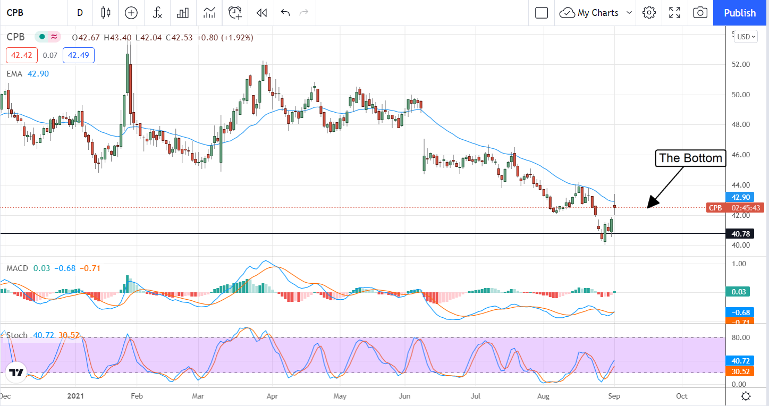Take a chart snapshot with the camera icon
This screenshot has height=406, width=769.
pos(700,13)
